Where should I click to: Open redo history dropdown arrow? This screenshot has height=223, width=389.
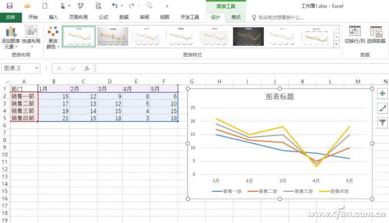(x=139, y=6)
